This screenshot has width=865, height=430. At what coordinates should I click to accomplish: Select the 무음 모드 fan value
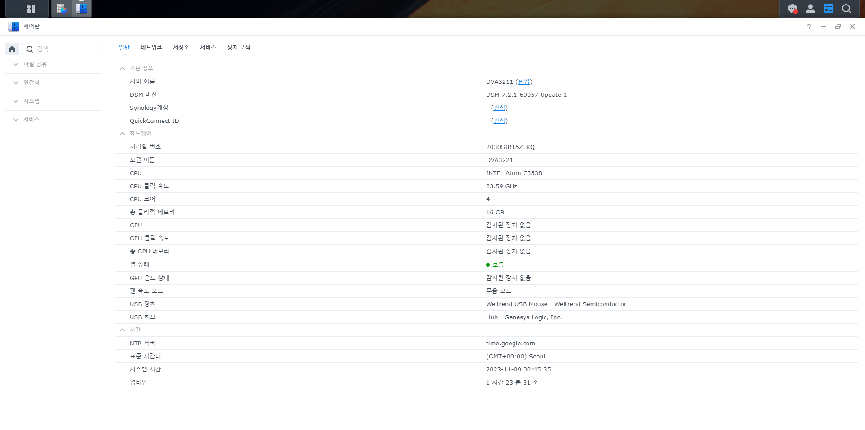tap(499, 291)
